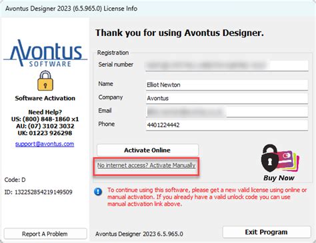
Task: Click the yellow padlock activation icon
Action: (x=45, y=81)
